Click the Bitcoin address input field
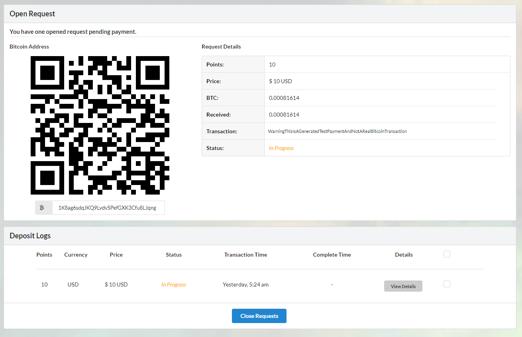Image resolution: width=522 pixels, height=337 pixels. pos(108,208)
